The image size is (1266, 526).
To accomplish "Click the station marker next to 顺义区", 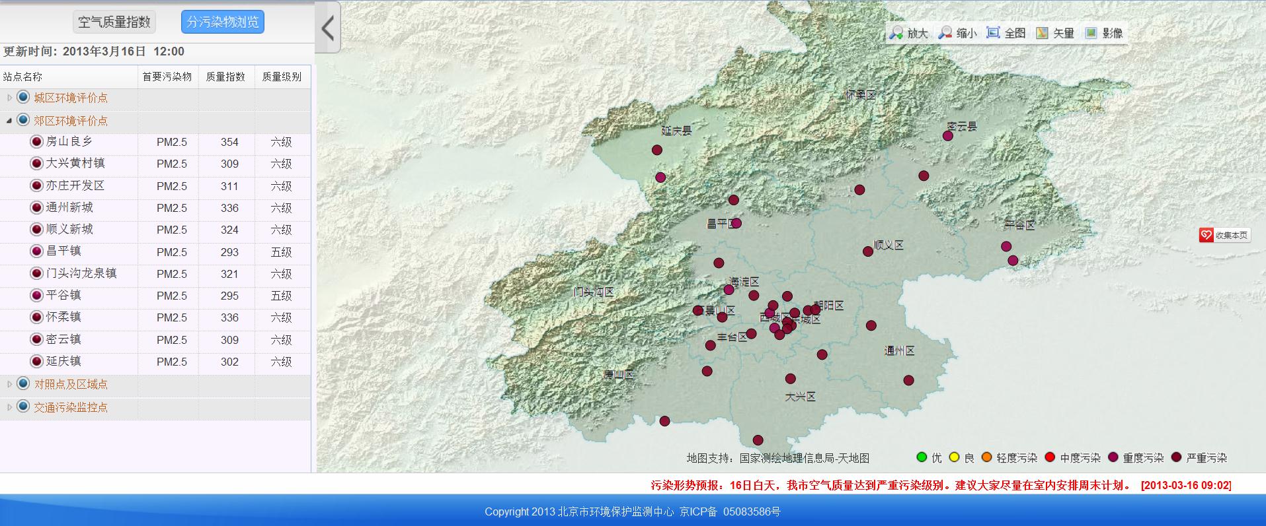I will 868,251.
